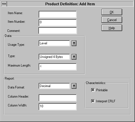Confirm with the OK button
The height and width of the screenshot is (122, 135).
coord(112,12)
